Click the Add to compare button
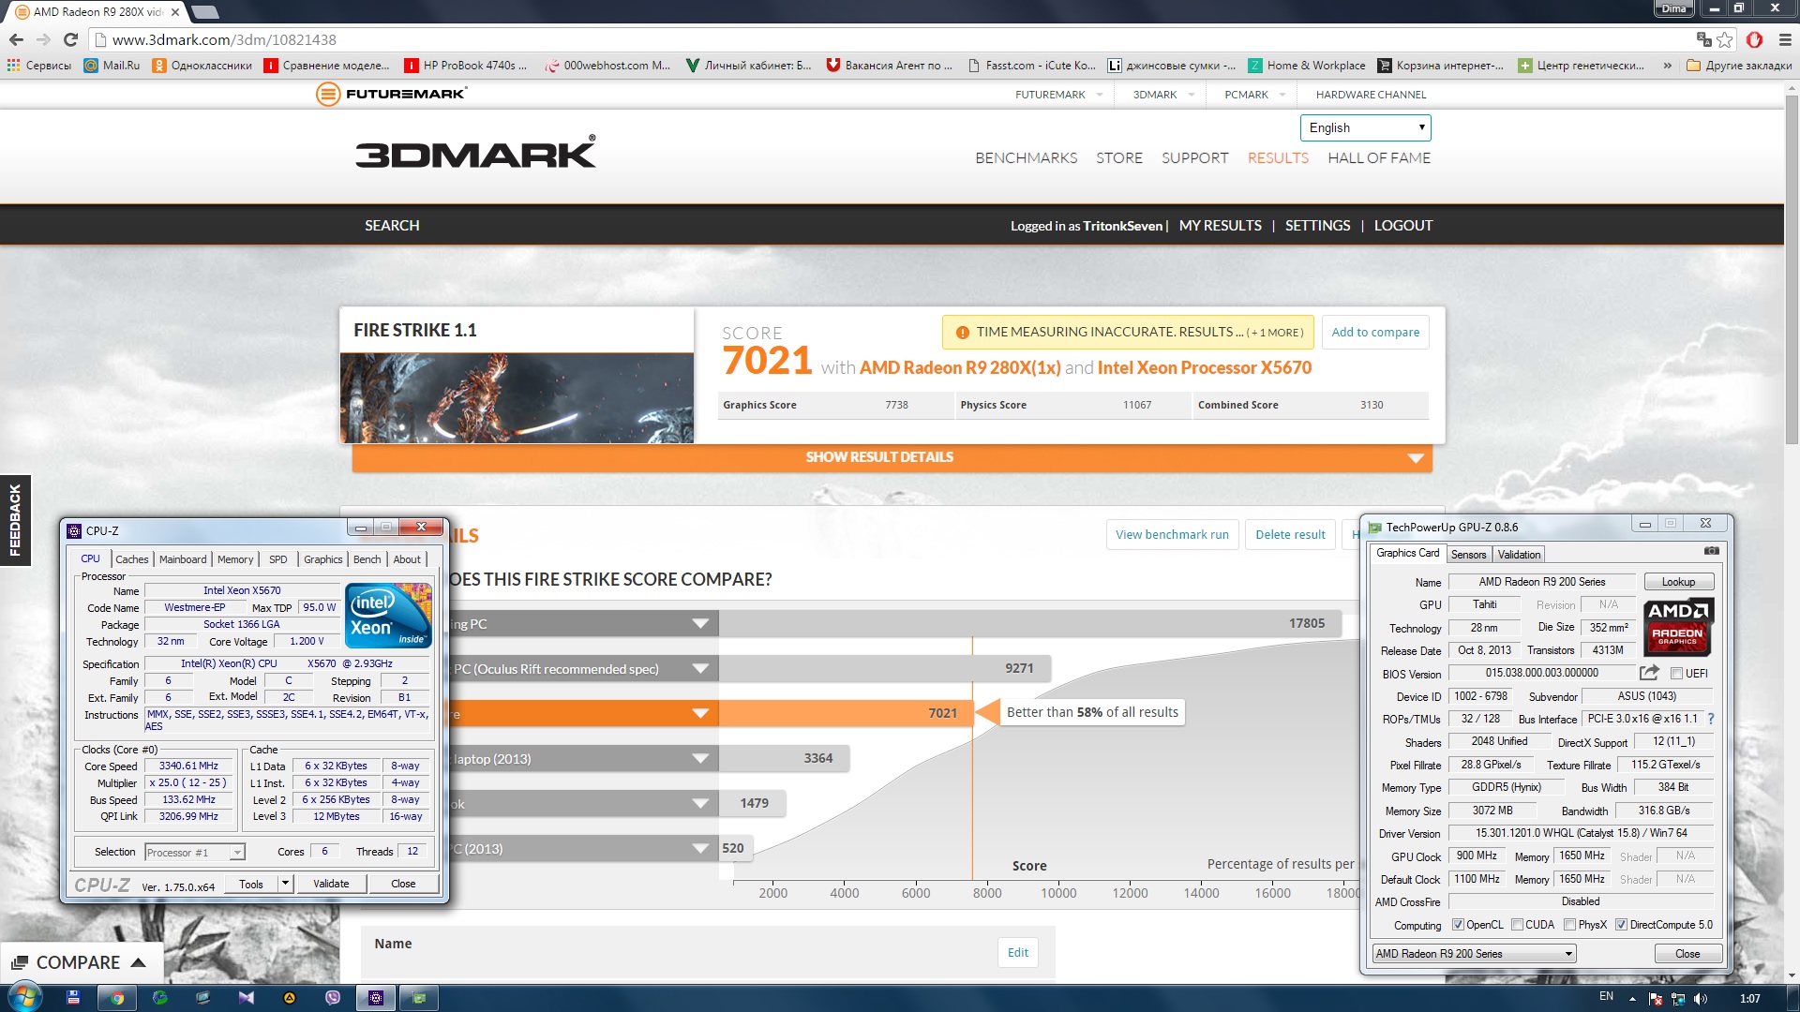Screen dimensions: 1800x1012 pyautogui.click(x=1374, y=332)
